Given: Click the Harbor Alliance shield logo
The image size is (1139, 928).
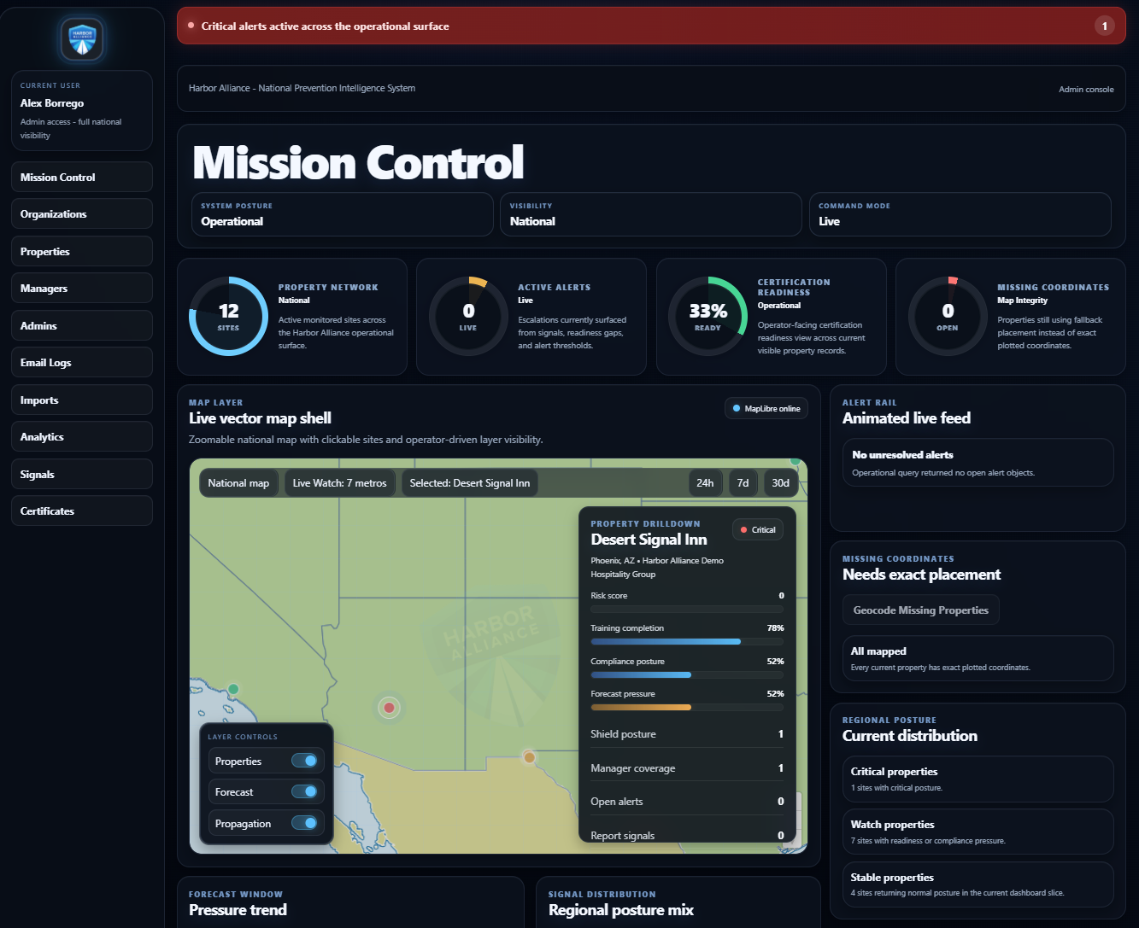Looking at the screenshot, I should [x=80, y=38].
